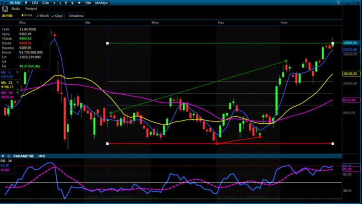Screen dimensions: 362x204
Task: Open the ORJ price mode option
Action: (35, 3)
